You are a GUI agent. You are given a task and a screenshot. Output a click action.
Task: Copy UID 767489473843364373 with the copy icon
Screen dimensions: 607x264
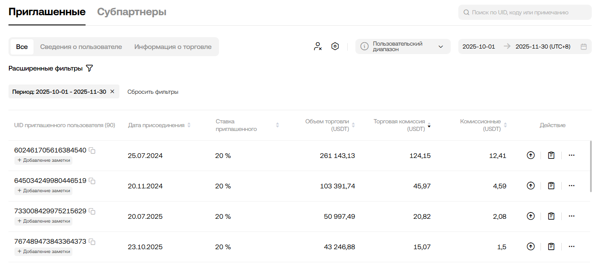click(x=92, y=242)
